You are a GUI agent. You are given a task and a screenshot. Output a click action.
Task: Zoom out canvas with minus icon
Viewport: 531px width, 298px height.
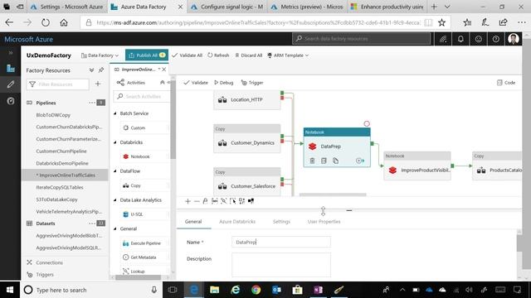click(197, 201)
